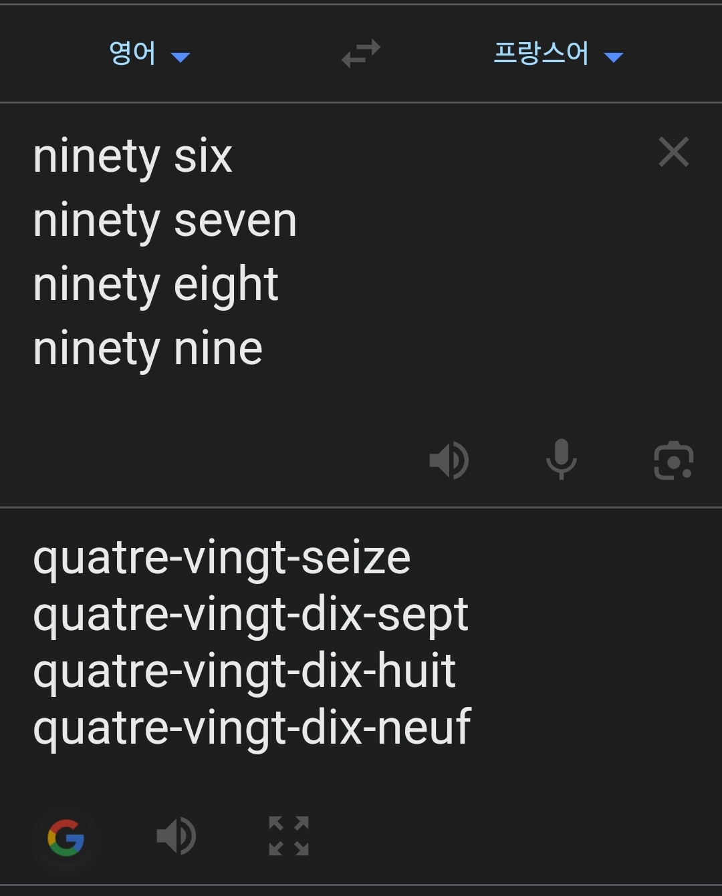Clear the English input text
Image resolution: width=722 pixels, height=896 pixels.
pyautogui.click(x=673, y=152)
